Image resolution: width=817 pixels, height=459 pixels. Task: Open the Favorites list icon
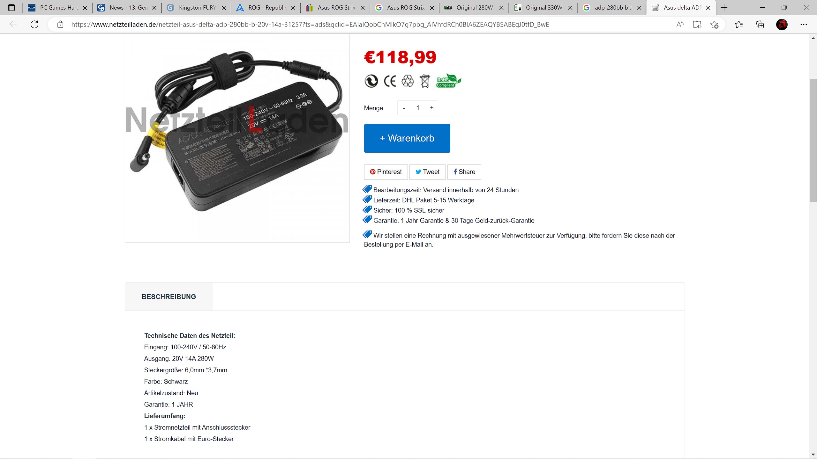click(x=739, y=24)
